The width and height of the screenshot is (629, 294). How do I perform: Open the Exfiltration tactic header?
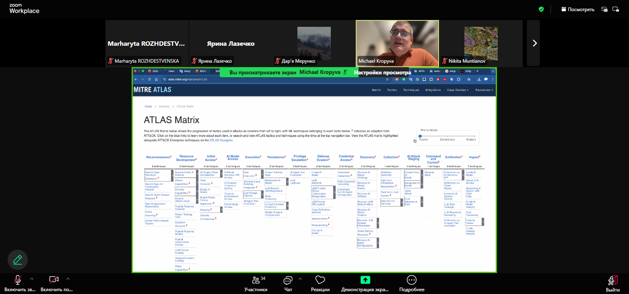tap(453, 157)
